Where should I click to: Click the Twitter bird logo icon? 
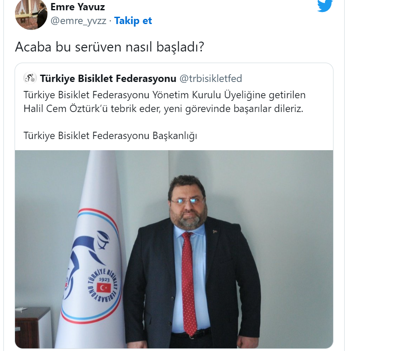pos(324,5)
